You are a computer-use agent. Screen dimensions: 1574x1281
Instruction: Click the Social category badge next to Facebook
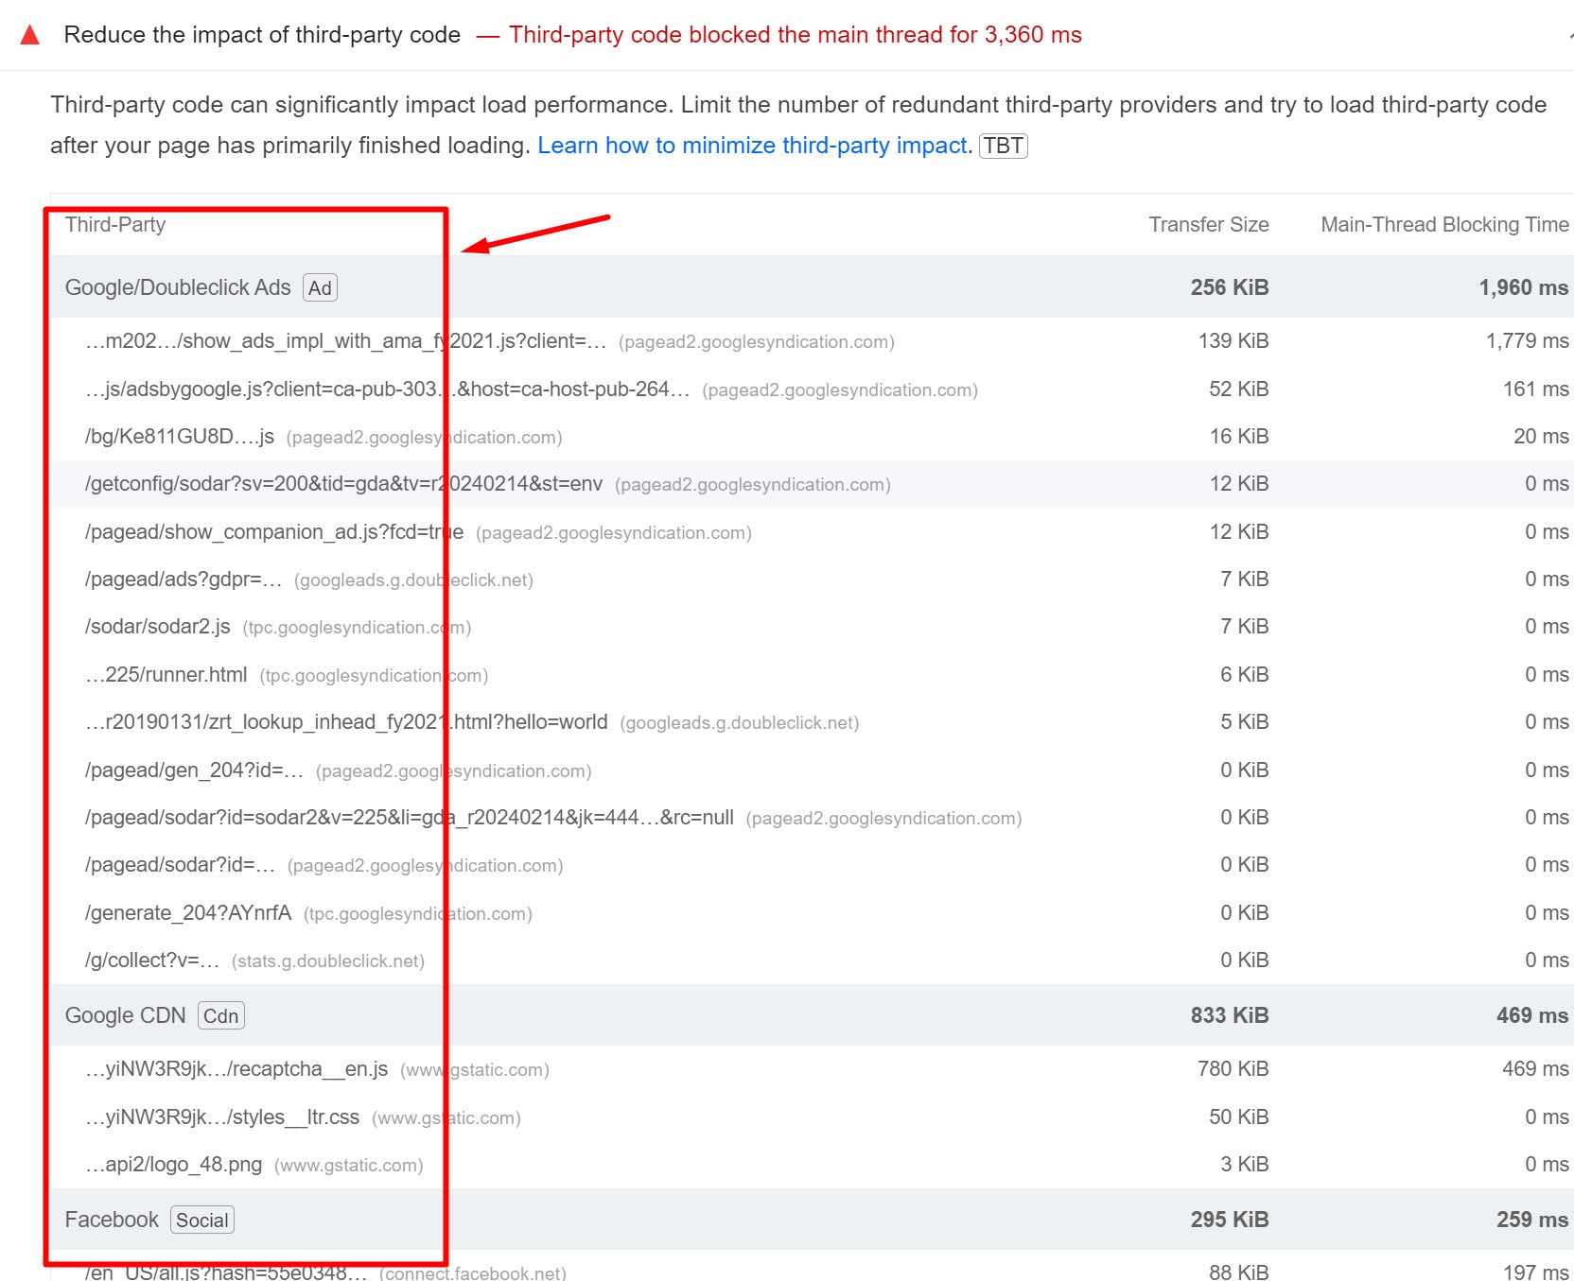pyautogui.click(x=202, y=1220)
